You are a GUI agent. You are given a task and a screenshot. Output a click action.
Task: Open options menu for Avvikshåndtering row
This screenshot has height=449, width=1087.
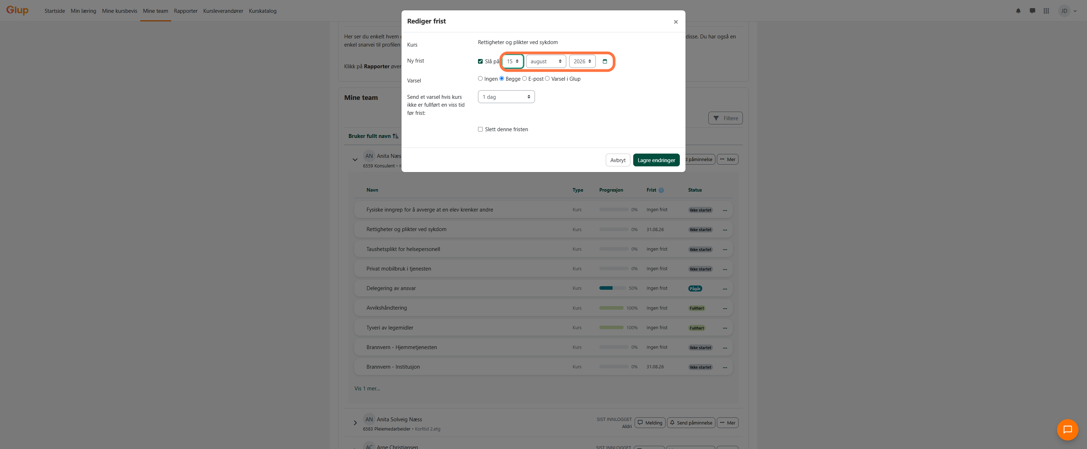pyautogui.click(x=725, y=309)
